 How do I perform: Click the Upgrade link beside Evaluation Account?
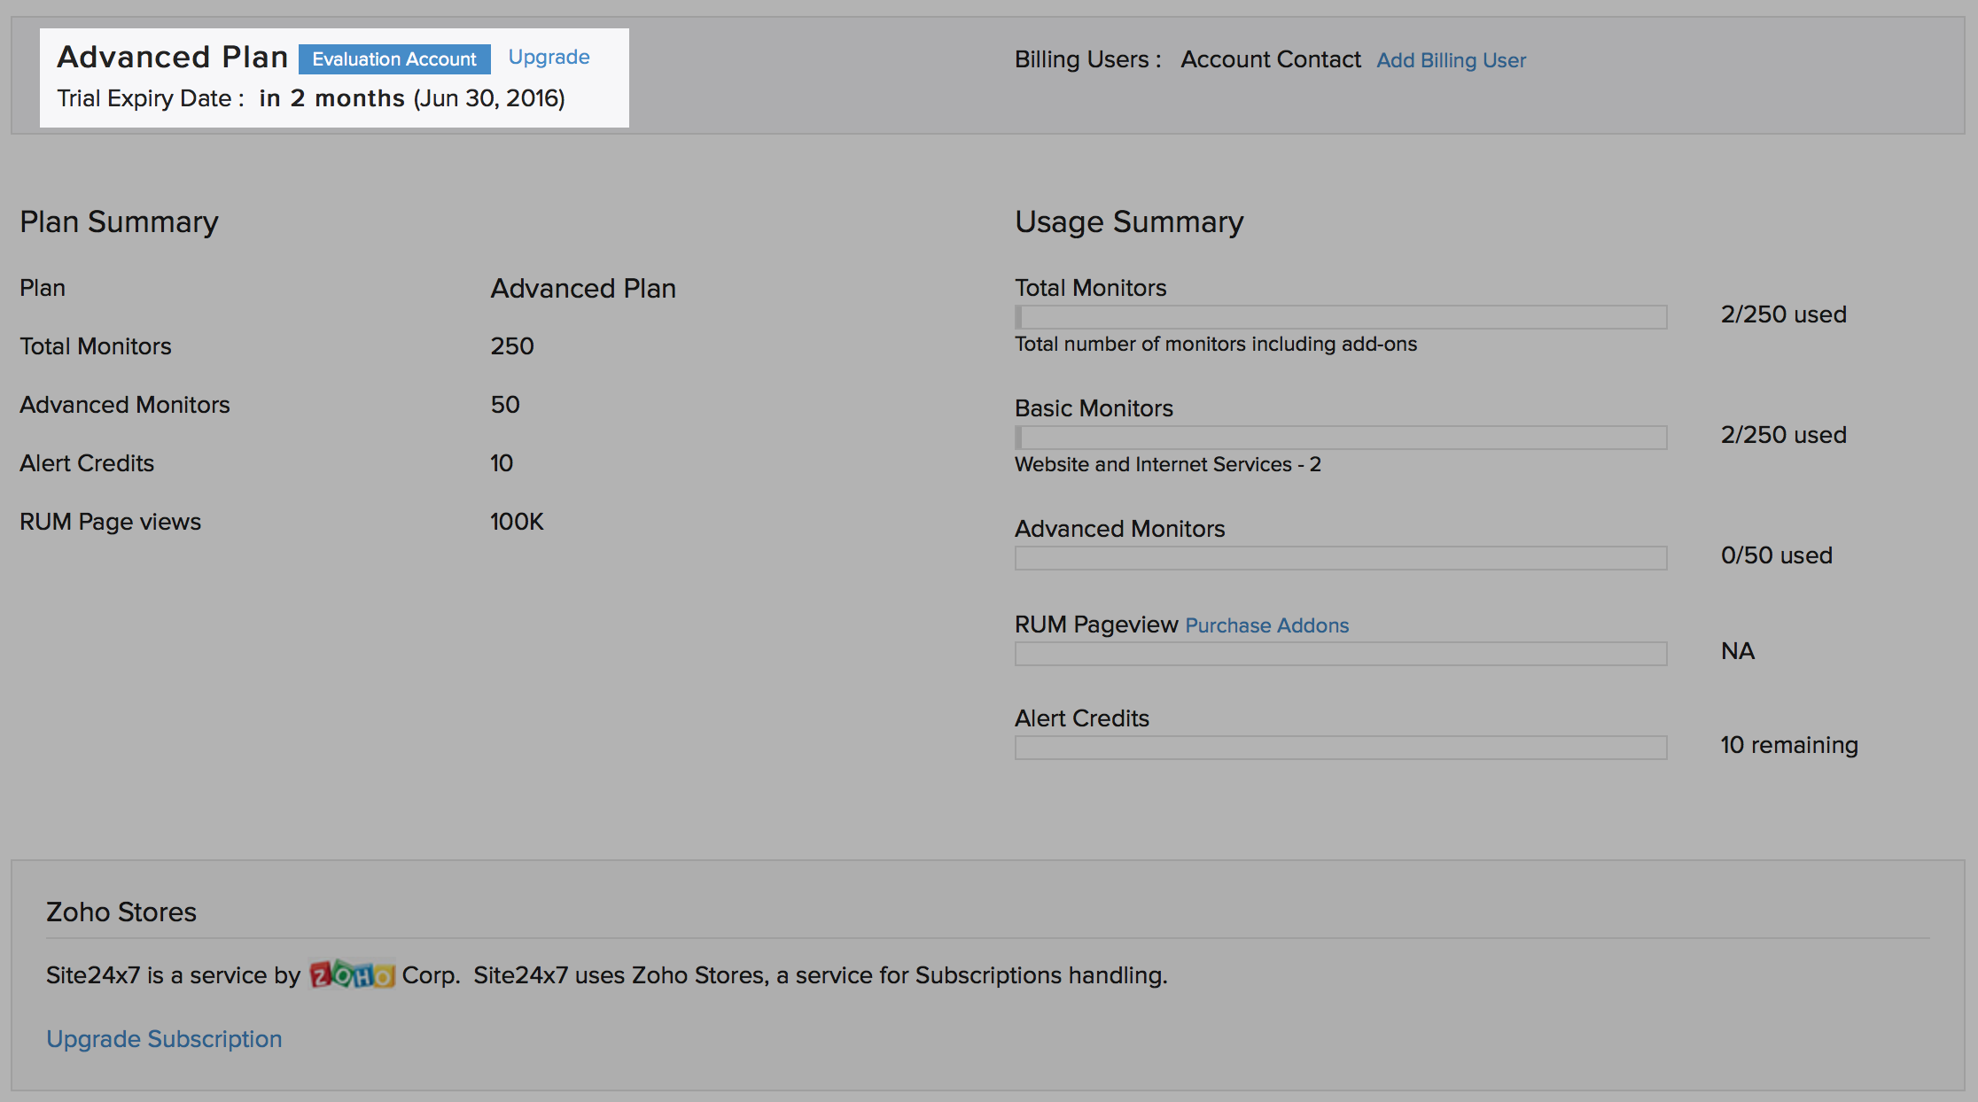(549, 58)
